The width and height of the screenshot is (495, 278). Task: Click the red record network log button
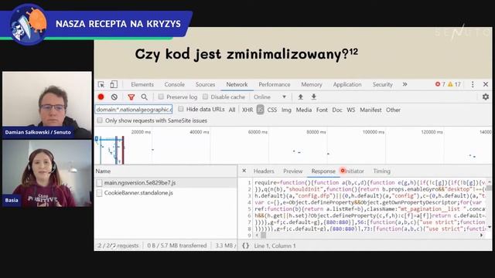101,97
